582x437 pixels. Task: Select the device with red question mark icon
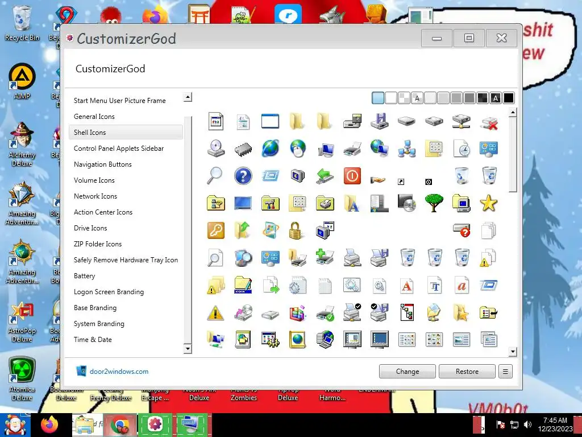(x=462, y=230)
